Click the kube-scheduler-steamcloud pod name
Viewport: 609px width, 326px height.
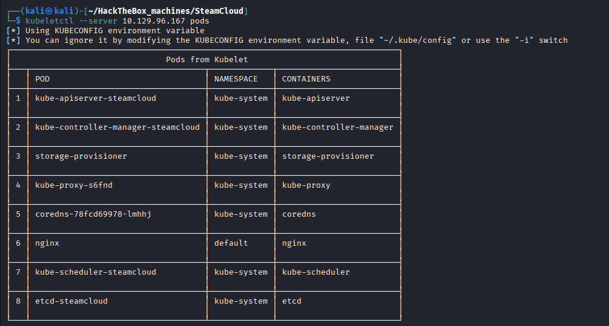tap(96, 272)
